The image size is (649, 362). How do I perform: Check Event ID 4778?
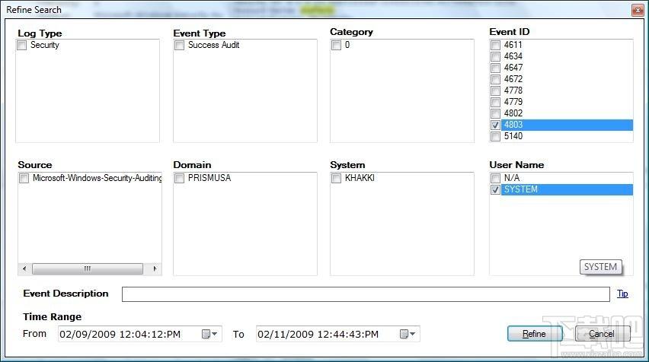tap(495, 90)
